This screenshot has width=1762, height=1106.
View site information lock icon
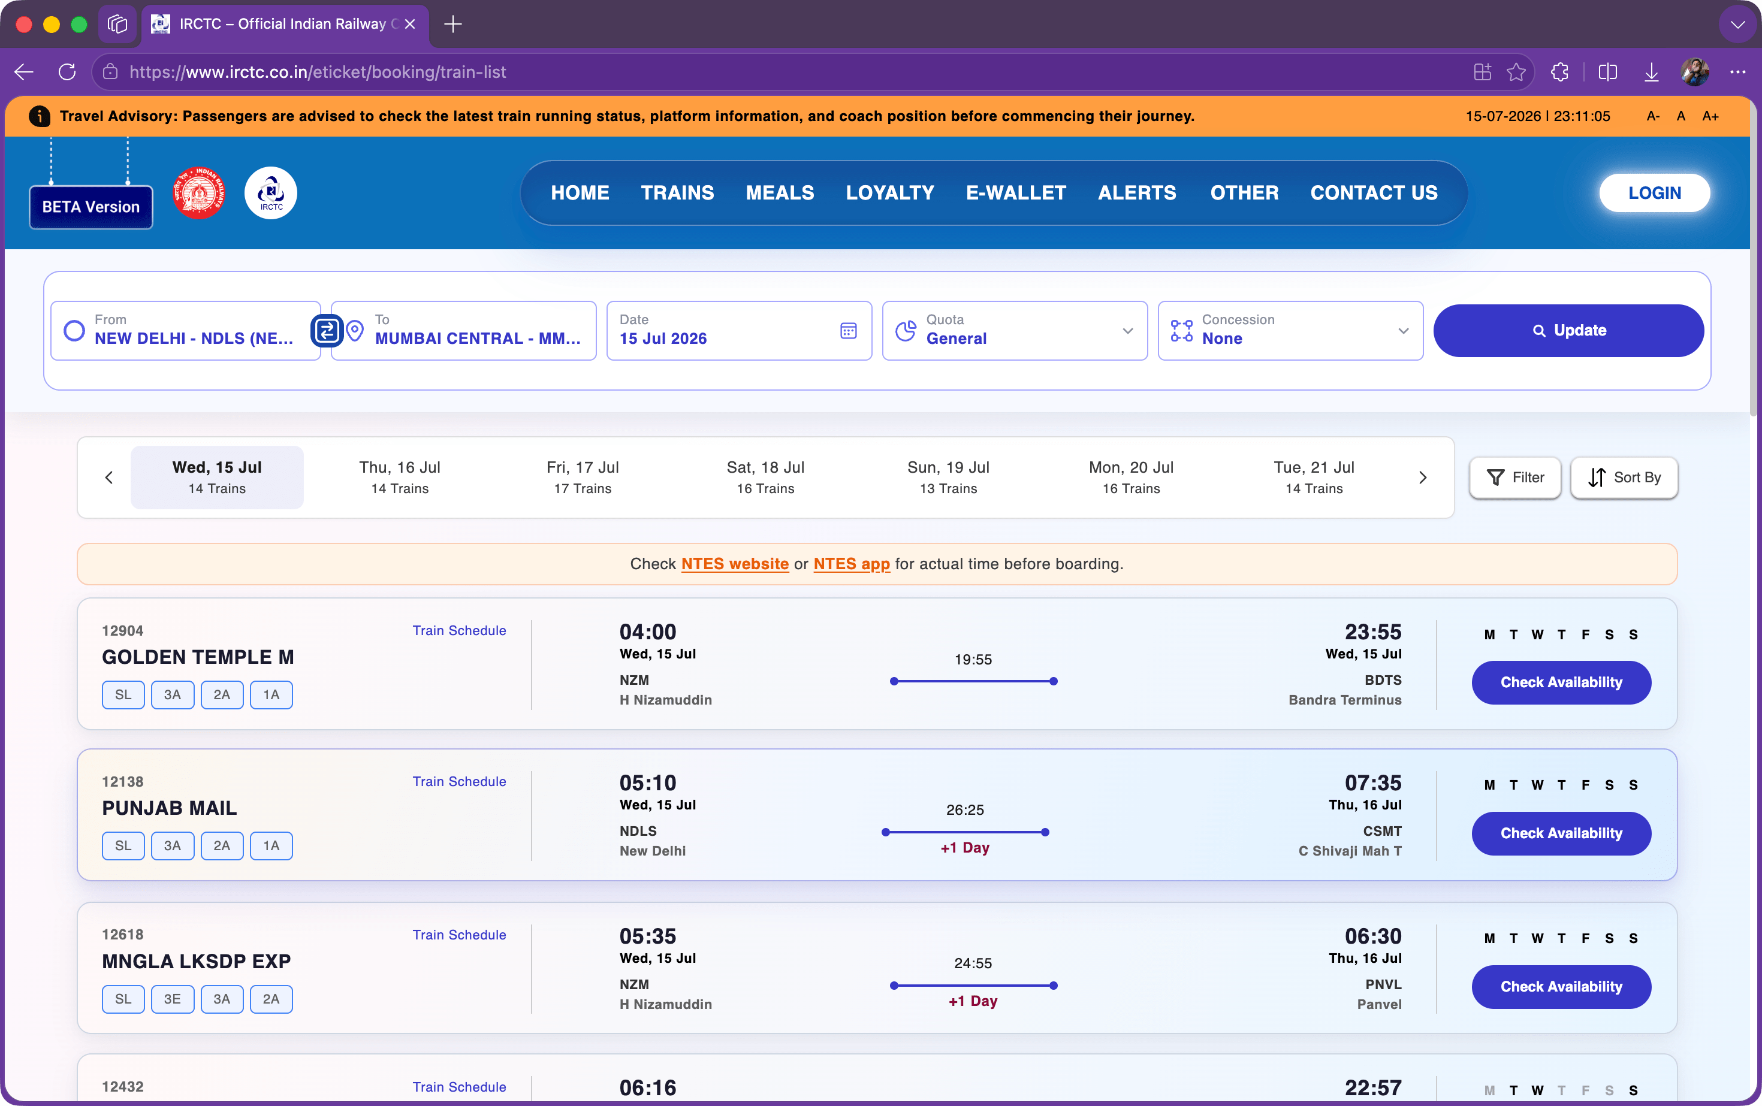pos(110,72)
